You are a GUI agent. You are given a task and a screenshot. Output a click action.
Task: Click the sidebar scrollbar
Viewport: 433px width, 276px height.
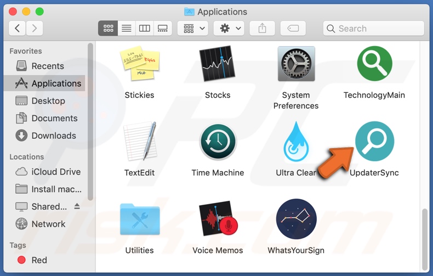point(90,122)
